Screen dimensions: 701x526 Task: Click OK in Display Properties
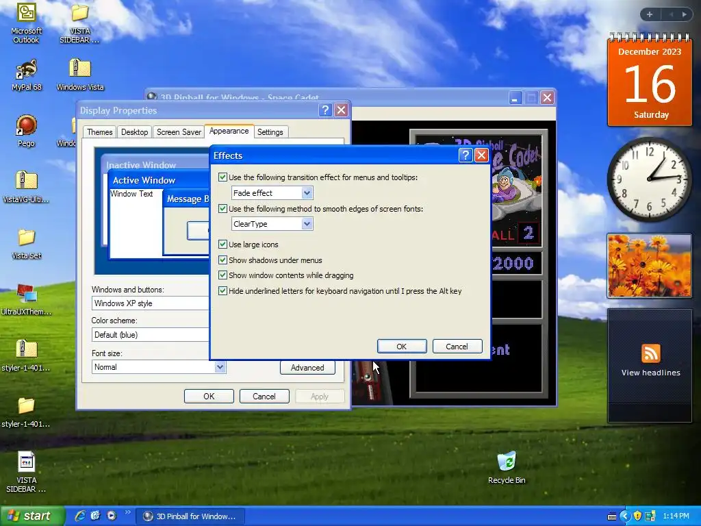209,397
